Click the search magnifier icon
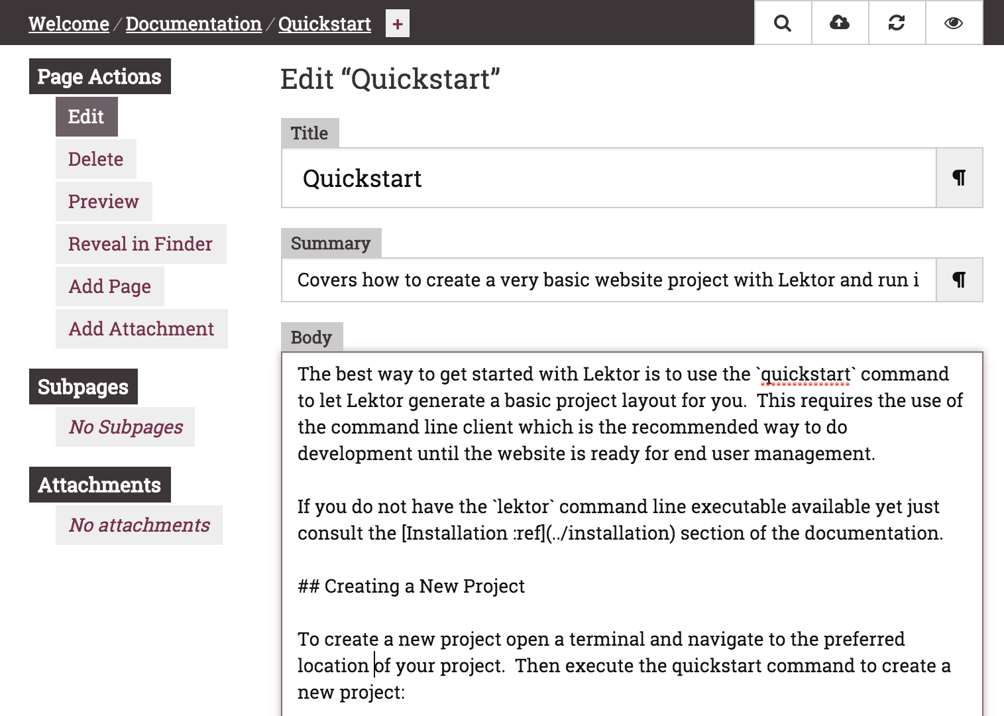The height and width of the screenshot is (716, 1004). click(x=783, y=23)
